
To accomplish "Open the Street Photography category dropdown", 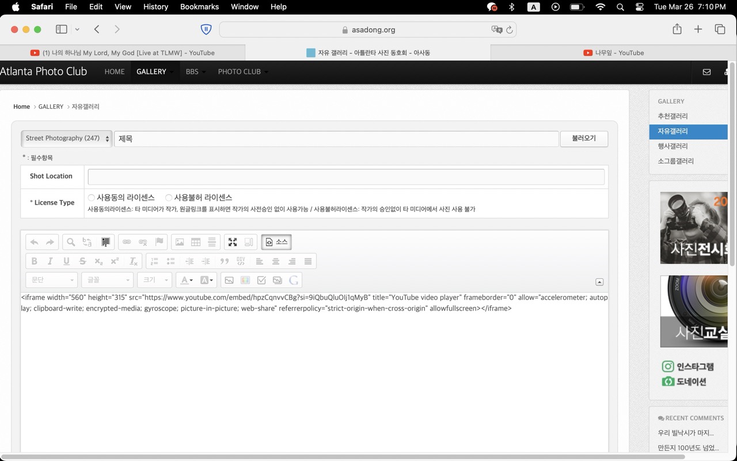I will (67, 138).
